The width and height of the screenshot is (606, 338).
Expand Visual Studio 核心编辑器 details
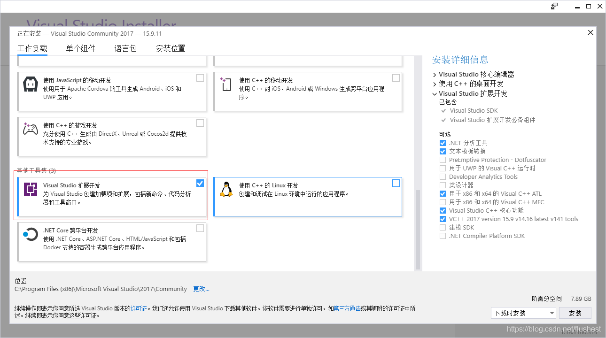pos(435,74)
